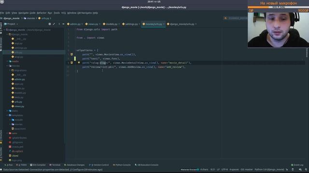Click the Python 3.8 interpreter widget

269,170
